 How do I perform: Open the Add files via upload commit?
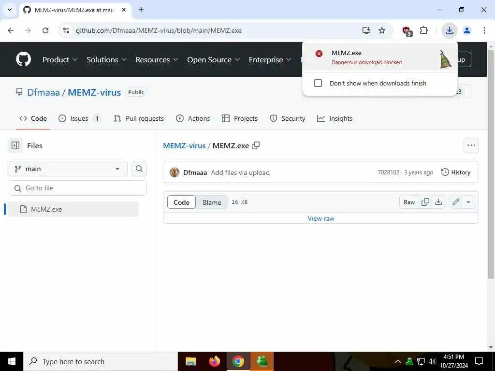240,172
